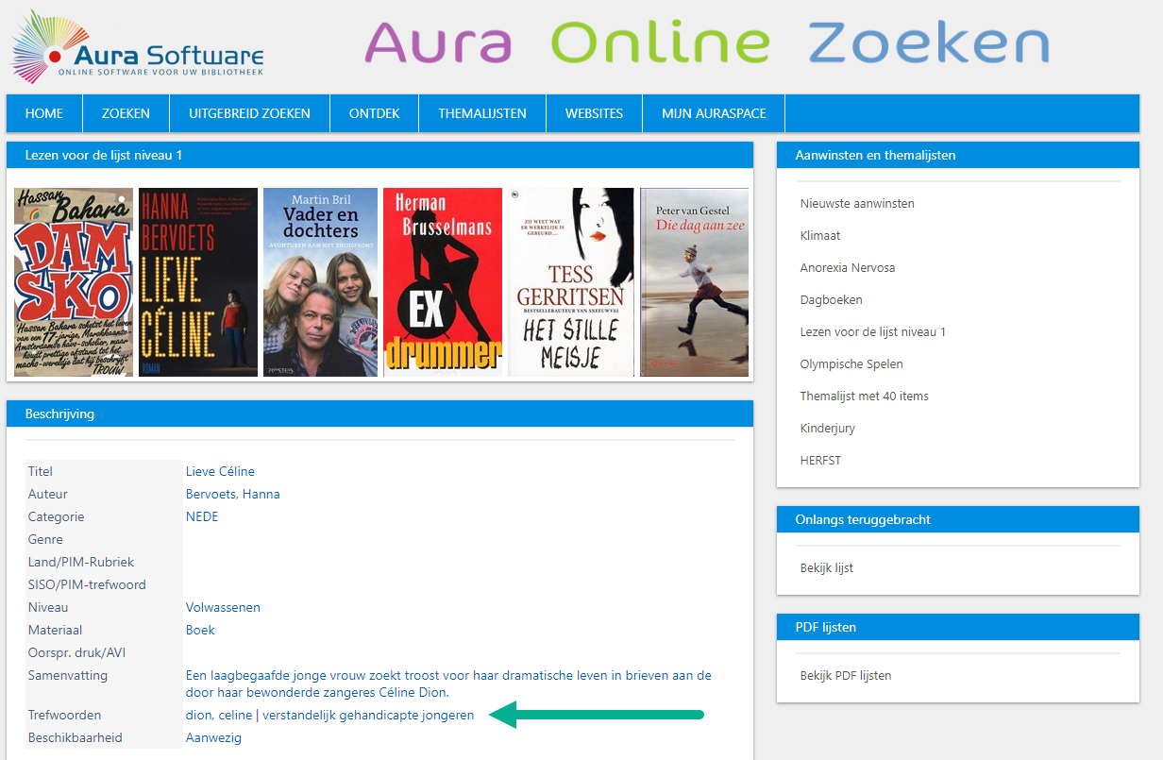
Task: Open UITGEBREID ZOEKEN in navigation bar
Action: pos(249,113)
